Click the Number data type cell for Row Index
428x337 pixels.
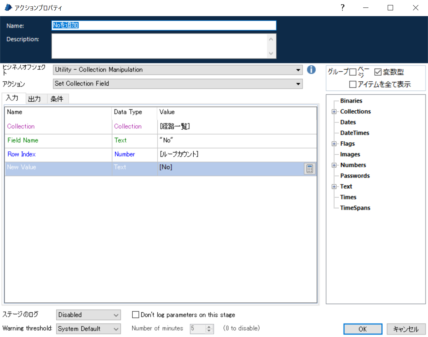coord(134,155)
